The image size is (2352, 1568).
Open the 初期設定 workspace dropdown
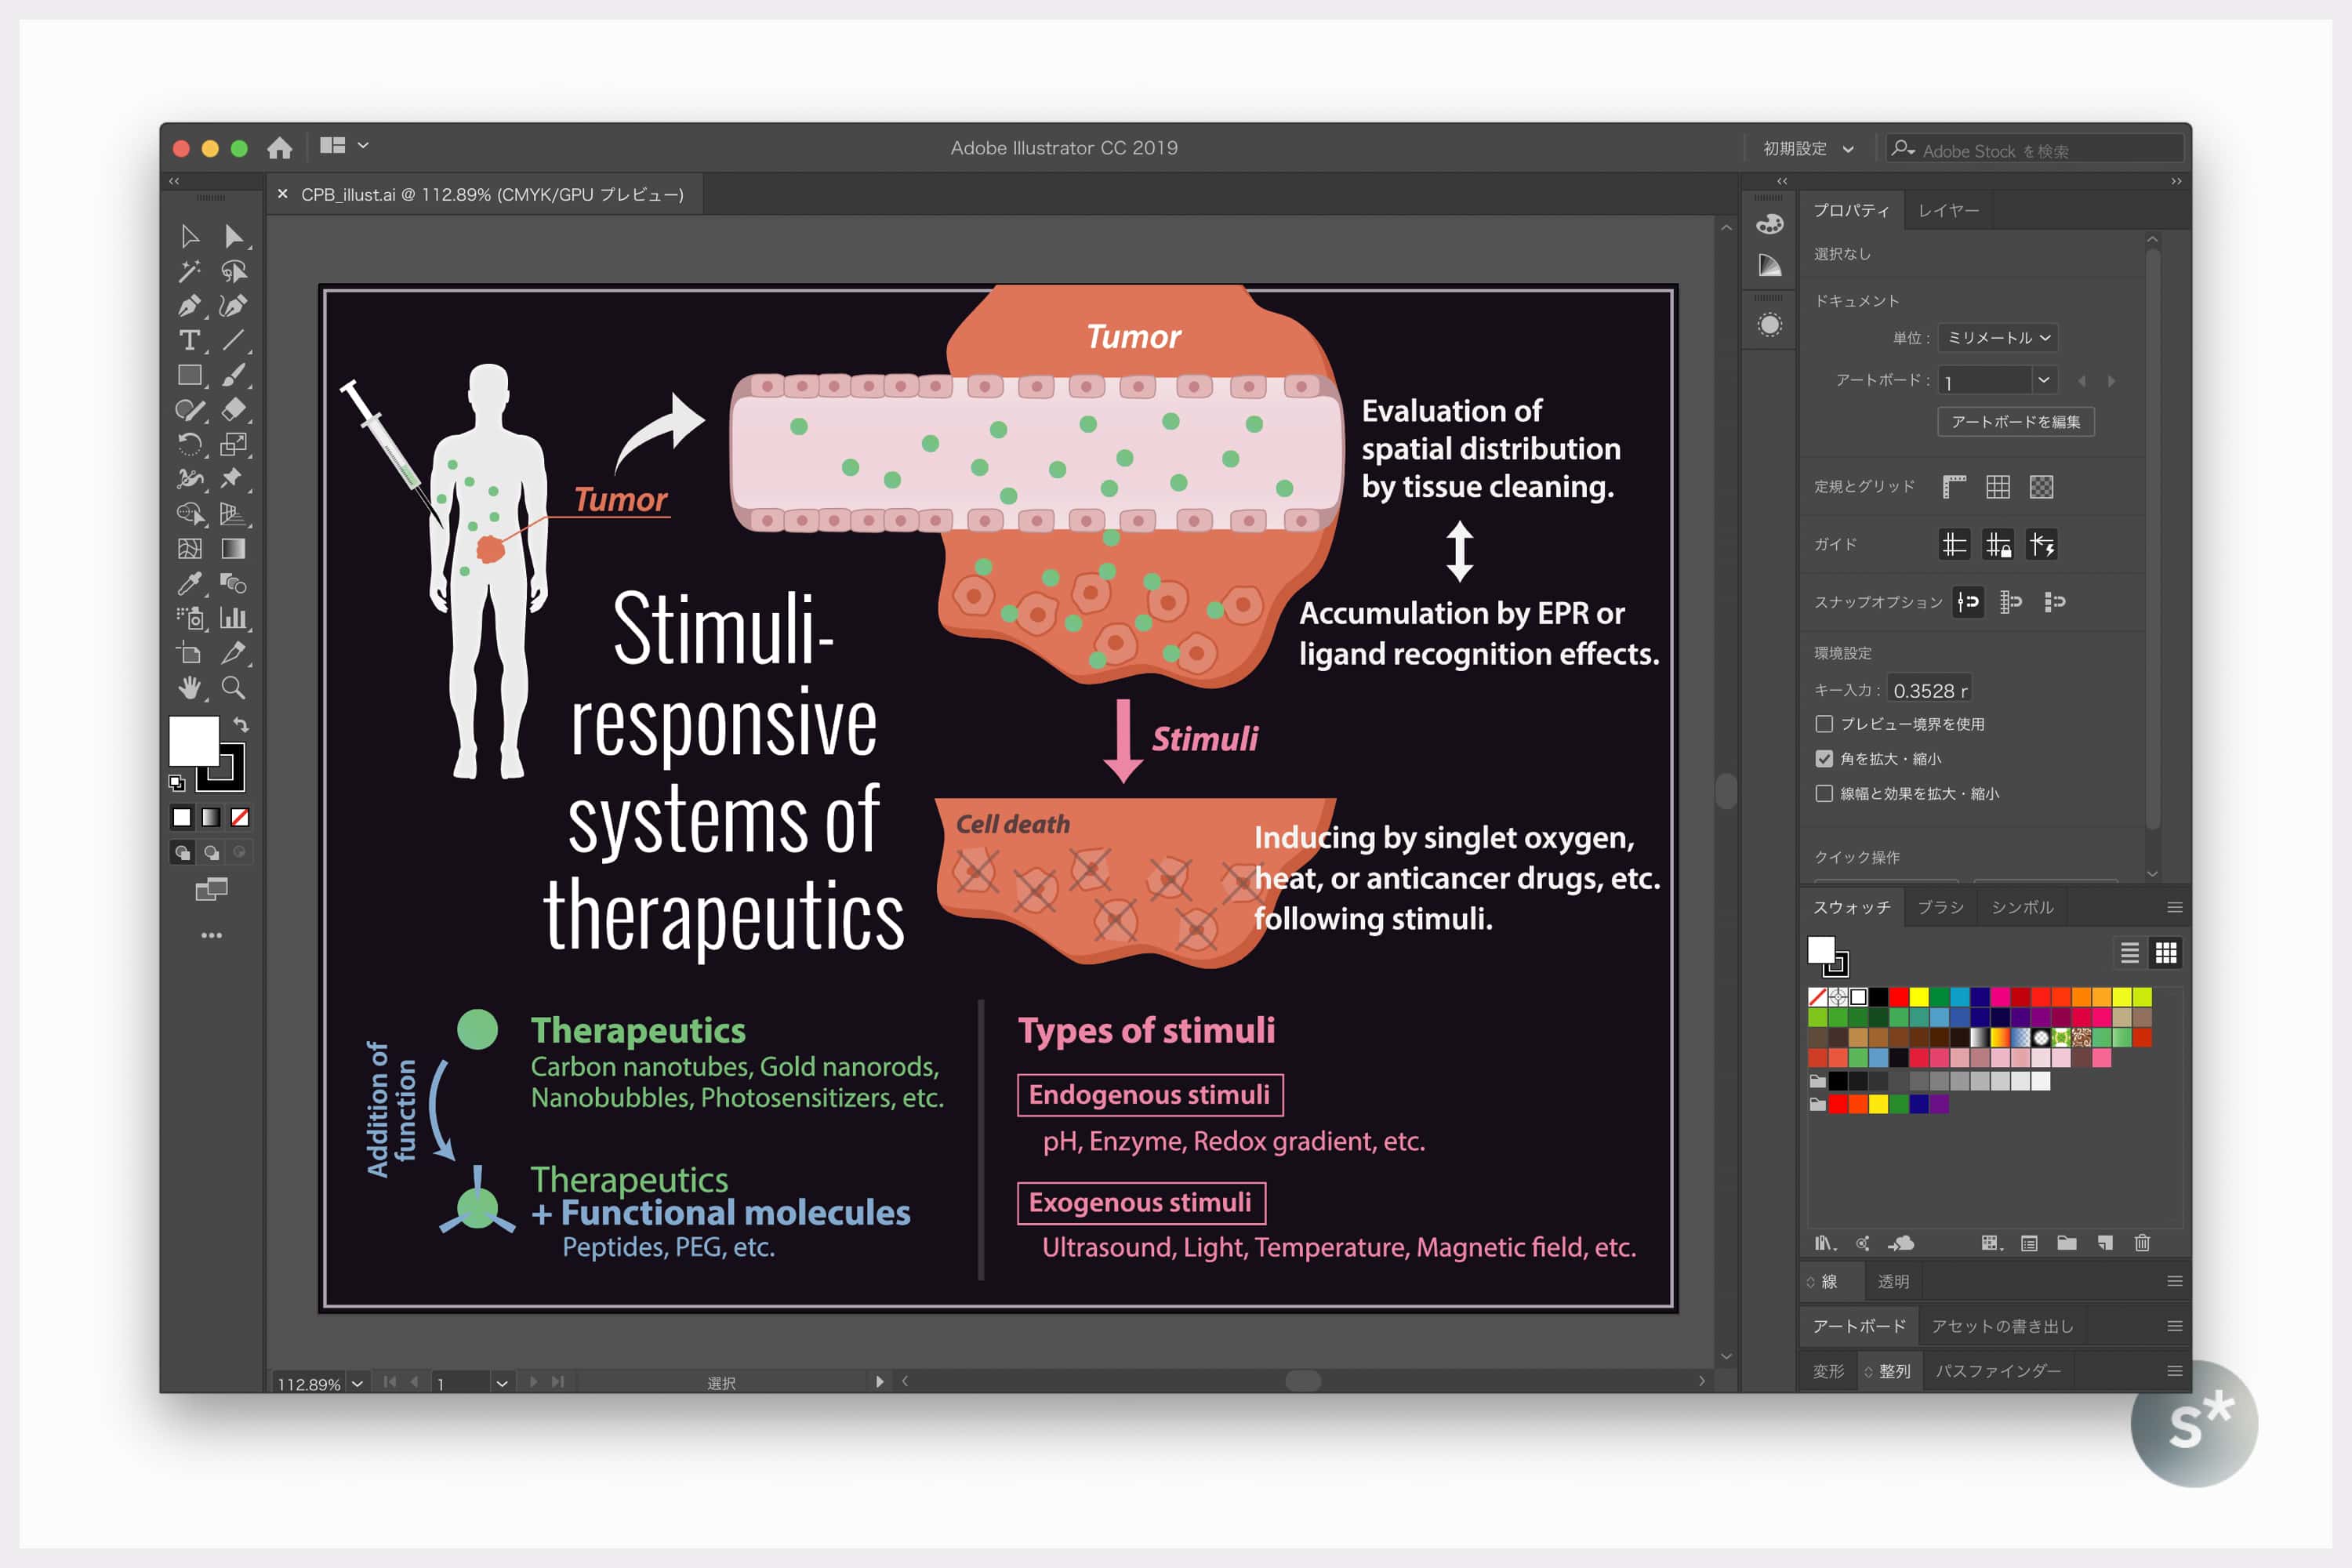coord(1807,149)
